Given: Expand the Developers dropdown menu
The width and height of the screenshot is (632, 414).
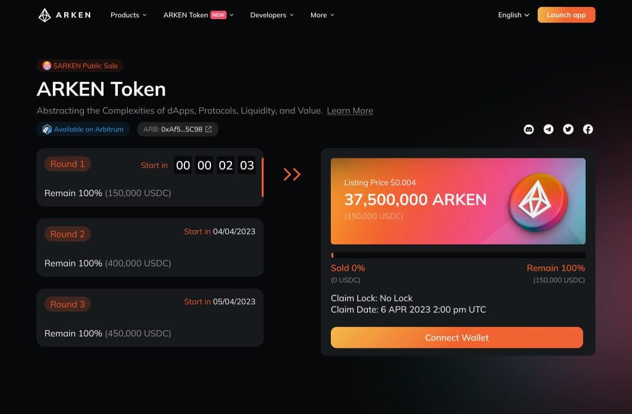Looking at the screenshot, I should pyautogui.click(x=272, y=15).
